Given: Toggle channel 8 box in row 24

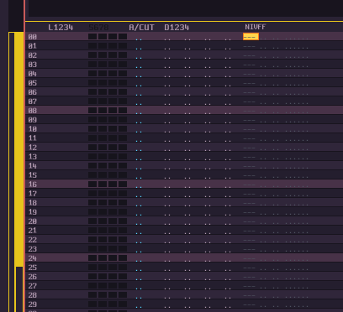Looking at the screenshot, I should (123, 257).
